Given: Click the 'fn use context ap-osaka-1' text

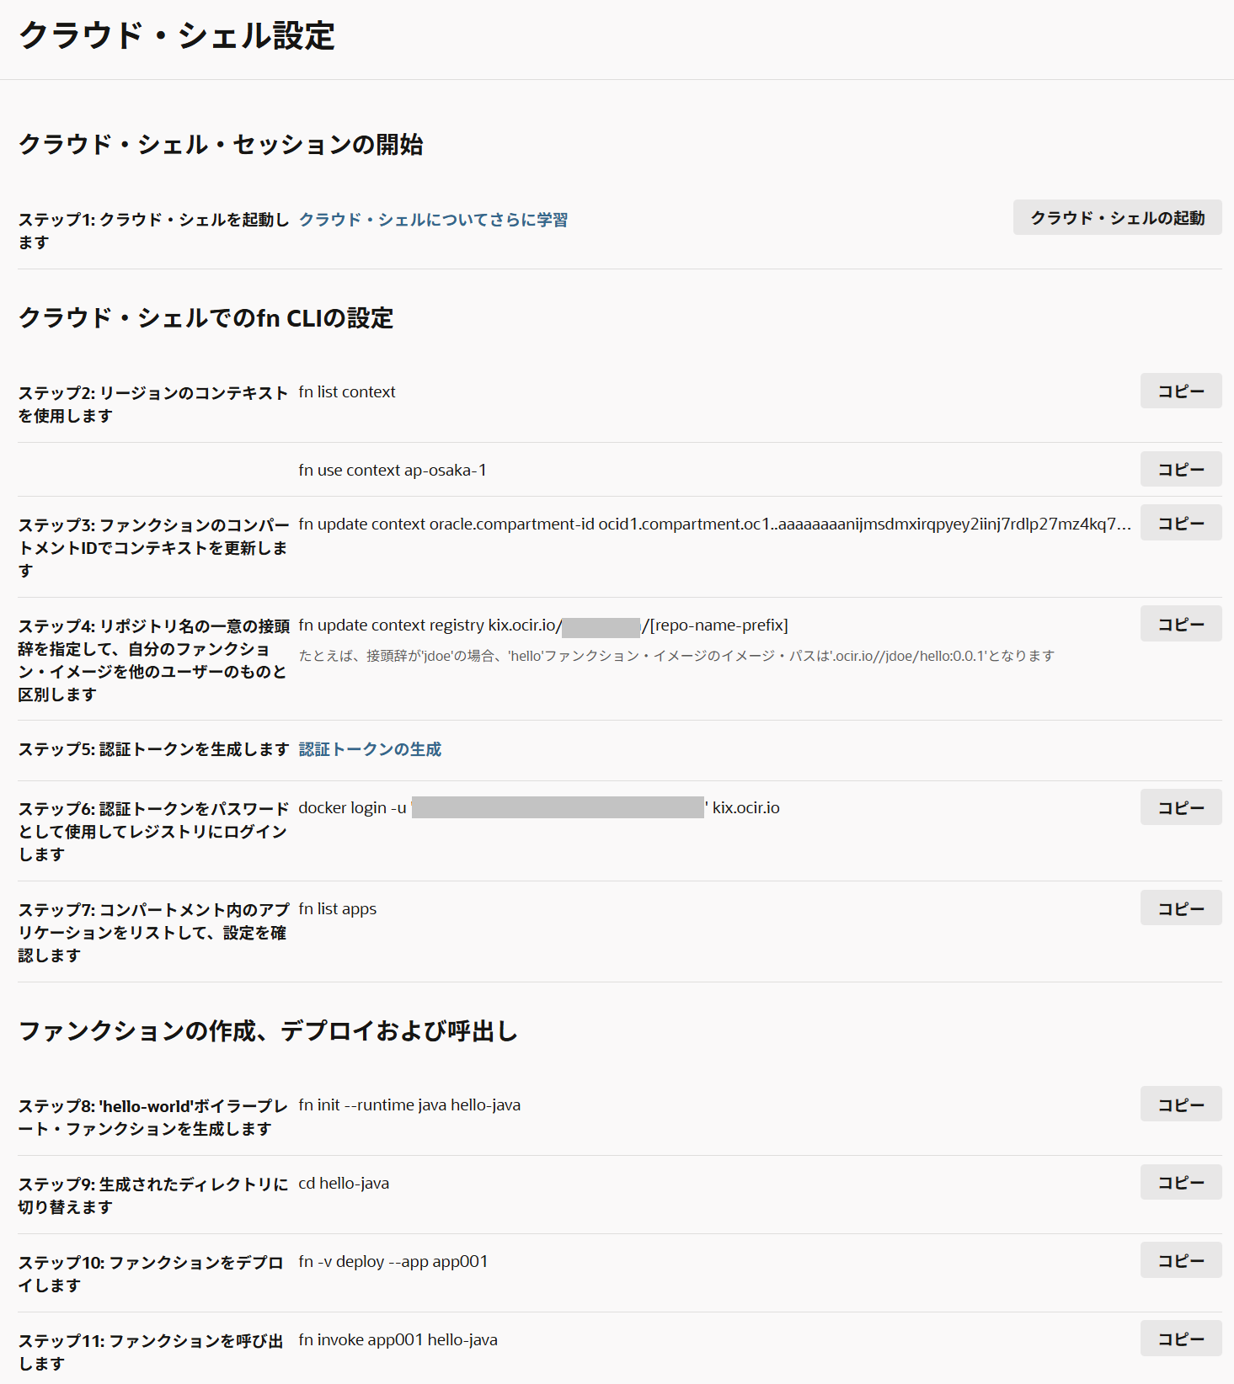Looking at the screenshot, I should coord(393,471).
